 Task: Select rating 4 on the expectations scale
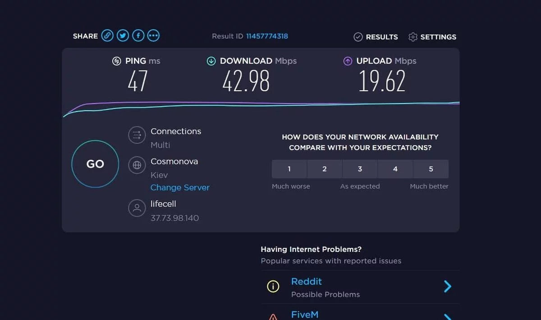point(395,169)
